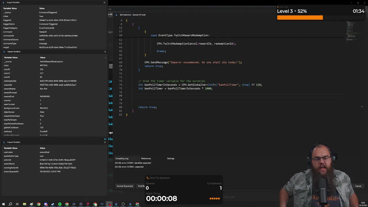The image size is (368, 207).
Task: Select the triggerCategory Core/Commands row
Action: point(54,28)
